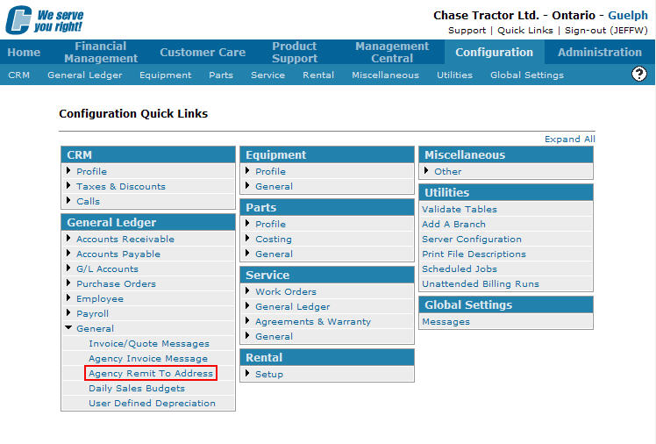The height and width of the screenshot is (444, 656).
Task: Expand the Accounts Receivable arrow
Action: tap(68, 238)
